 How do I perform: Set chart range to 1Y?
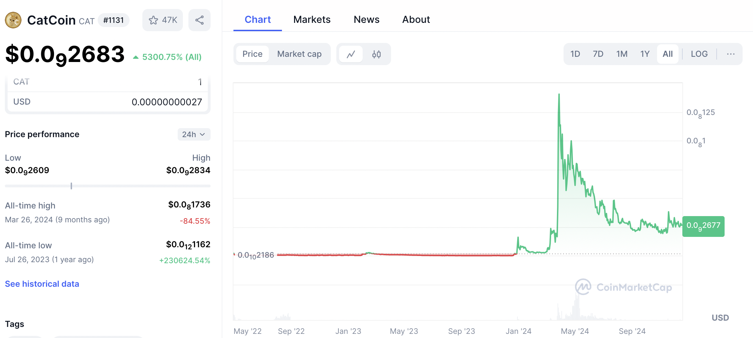tap(645, 54)
